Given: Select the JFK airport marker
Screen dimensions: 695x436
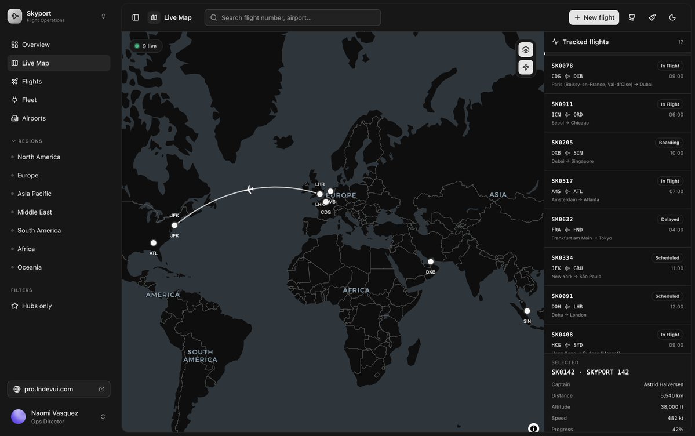Looking at the screenshot, I should point(174,226).
